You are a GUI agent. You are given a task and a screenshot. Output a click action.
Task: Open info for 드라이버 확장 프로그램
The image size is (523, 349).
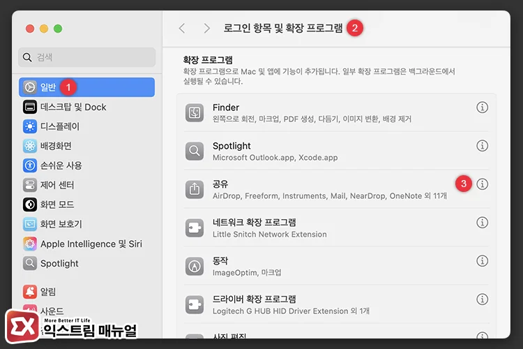click(482, 299)
